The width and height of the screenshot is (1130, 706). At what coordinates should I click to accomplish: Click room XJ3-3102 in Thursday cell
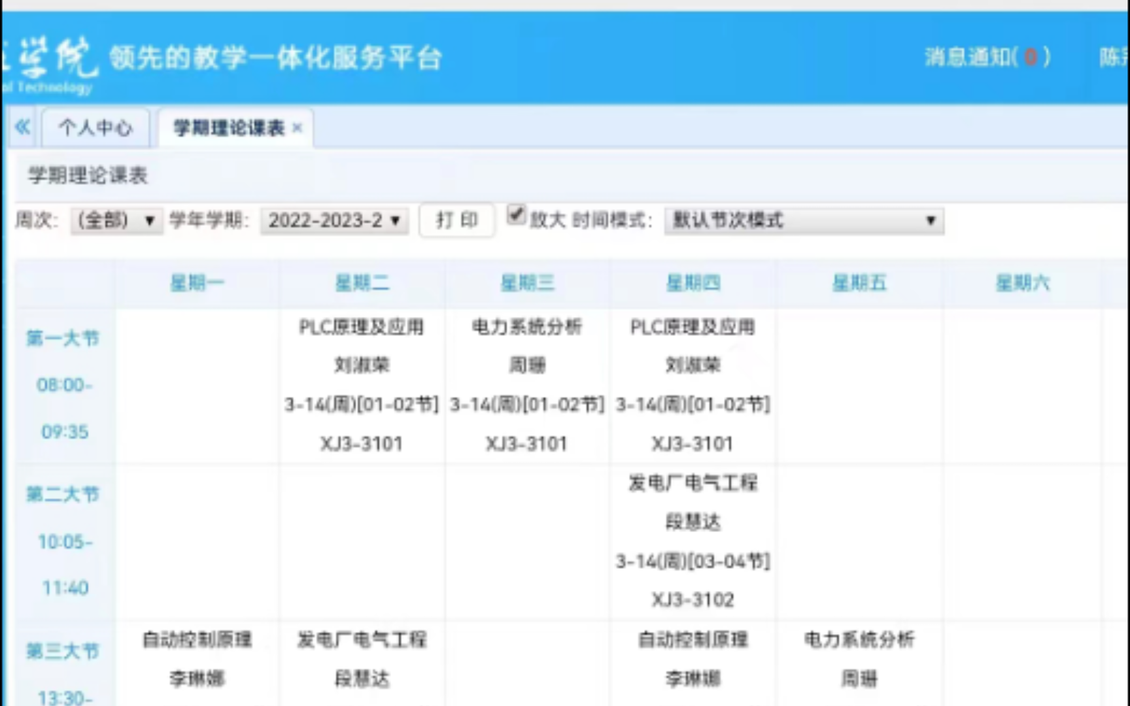click(693, 599)
